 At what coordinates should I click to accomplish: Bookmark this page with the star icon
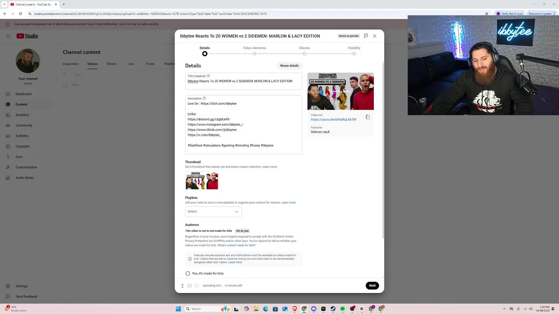487,14
